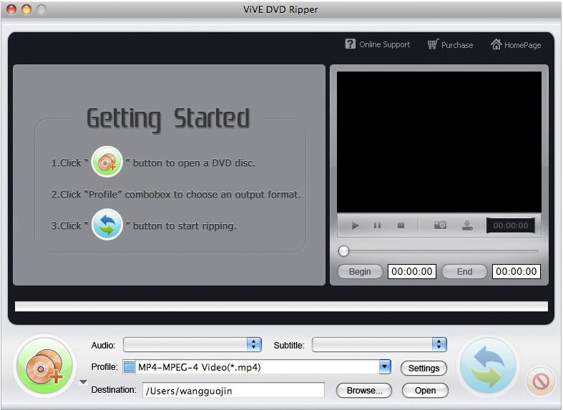The height and width of the screenshot is (410, 563).
Task: Click the End time field
Action: (516, 271)
